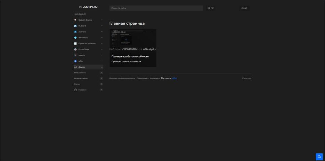This screenshot has width=325, height=161.
Task: Open 'Карта сайта' footer link
Action: 155,78
